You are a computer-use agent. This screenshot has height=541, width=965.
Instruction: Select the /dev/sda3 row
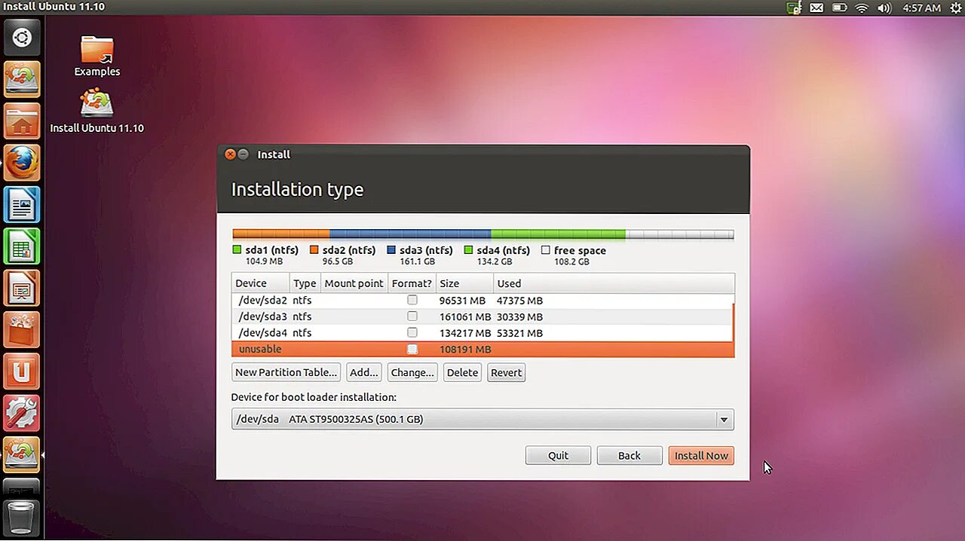(x=482, y=316)
